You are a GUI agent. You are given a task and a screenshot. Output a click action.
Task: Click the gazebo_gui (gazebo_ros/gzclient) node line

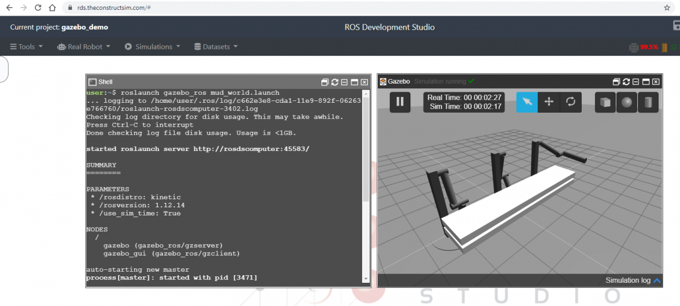pyautogui.click(x=171, y=253)
